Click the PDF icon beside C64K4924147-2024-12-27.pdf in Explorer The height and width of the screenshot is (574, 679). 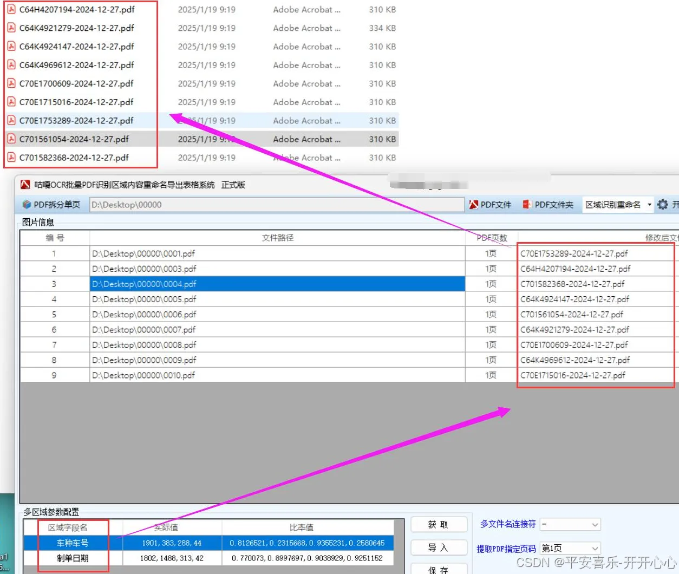tap(11, 47)
